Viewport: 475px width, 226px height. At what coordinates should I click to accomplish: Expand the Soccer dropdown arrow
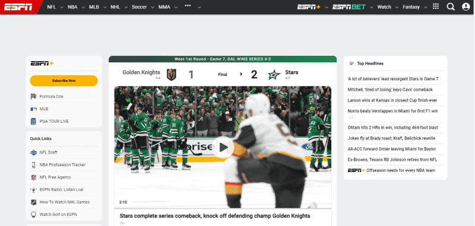(153, 7)
